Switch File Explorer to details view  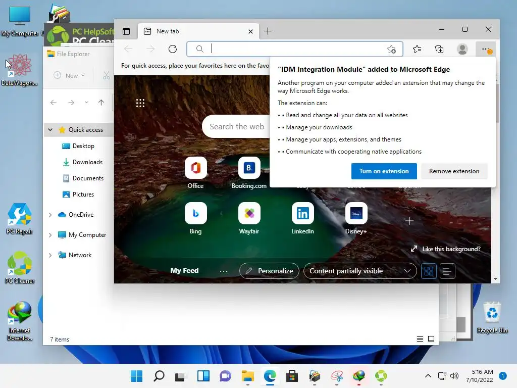click(x=420, y=339)
